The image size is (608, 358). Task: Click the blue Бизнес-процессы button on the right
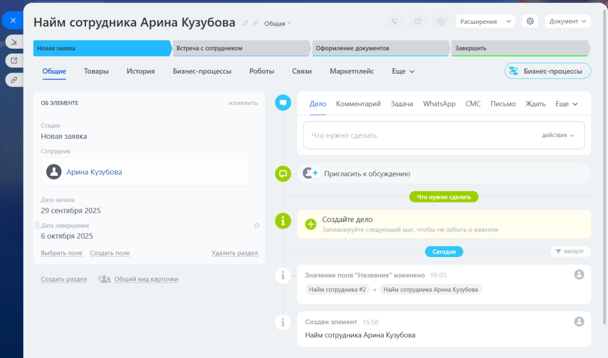(x=547, y=71)
